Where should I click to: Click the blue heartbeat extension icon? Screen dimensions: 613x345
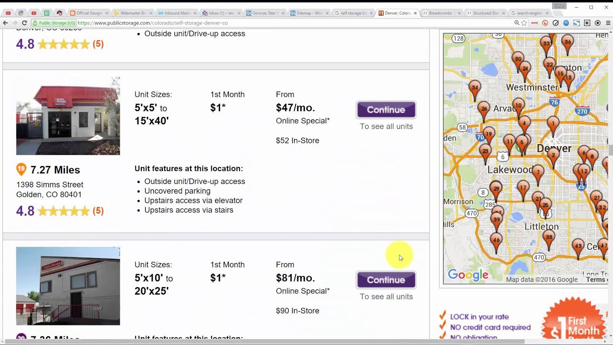[x=566, y=23]
